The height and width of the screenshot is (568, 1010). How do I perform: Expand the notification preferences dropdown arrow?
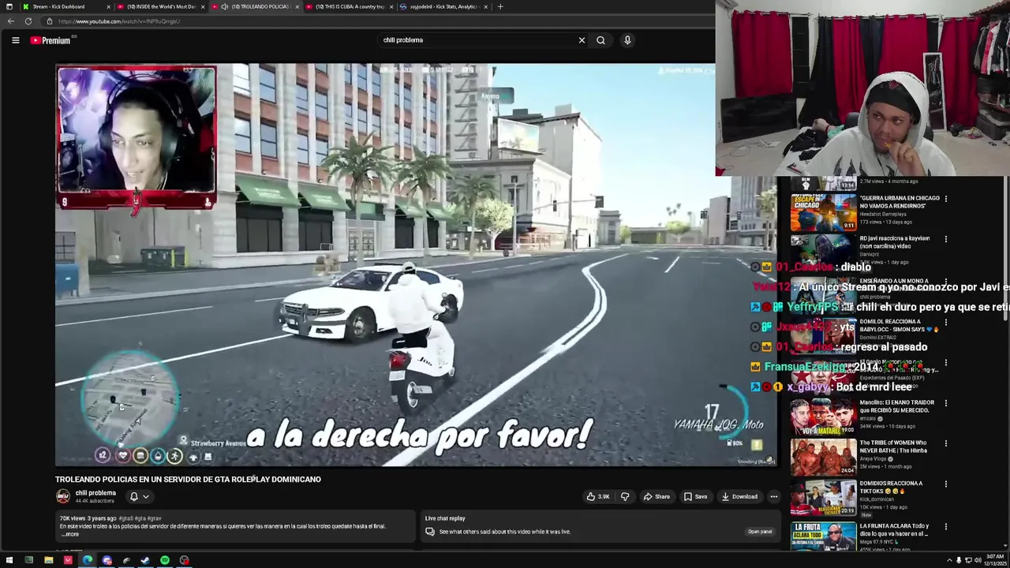pyautogui.click(x=146, y=497)
